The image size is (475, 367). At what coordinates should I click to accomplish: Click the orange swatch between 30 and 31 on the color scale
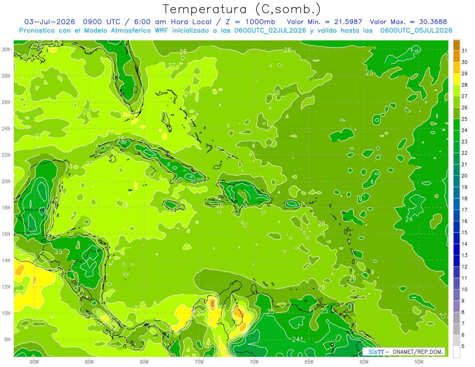tap(456, 57)
